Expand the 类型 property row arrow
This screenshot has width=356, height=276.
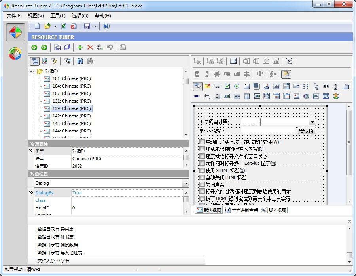[x=31, y=151]
